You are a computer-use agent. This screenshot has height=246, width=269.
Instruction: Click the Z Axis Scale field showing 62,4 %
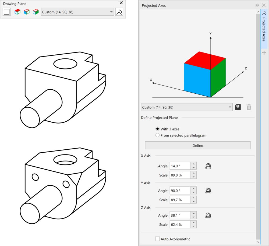(180, 224)
